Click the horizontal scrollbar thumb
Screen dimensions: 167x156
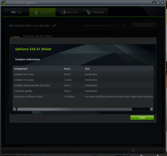point(74,109)
